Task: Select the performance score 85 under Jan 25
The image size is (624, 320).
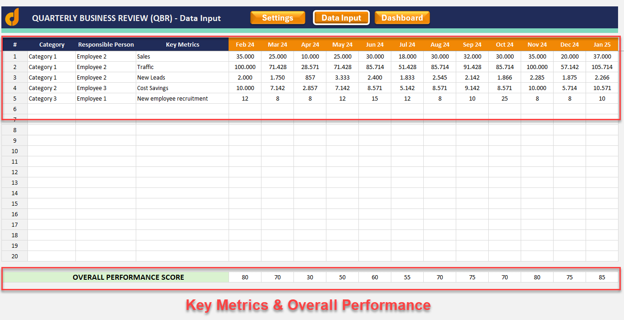Action: tap(602, 277)
